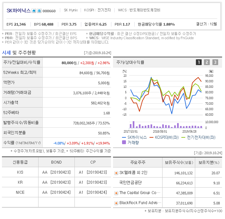Select 1Y return +19.94%
Viewport: 225px width, 219px height.
point(103,143)
